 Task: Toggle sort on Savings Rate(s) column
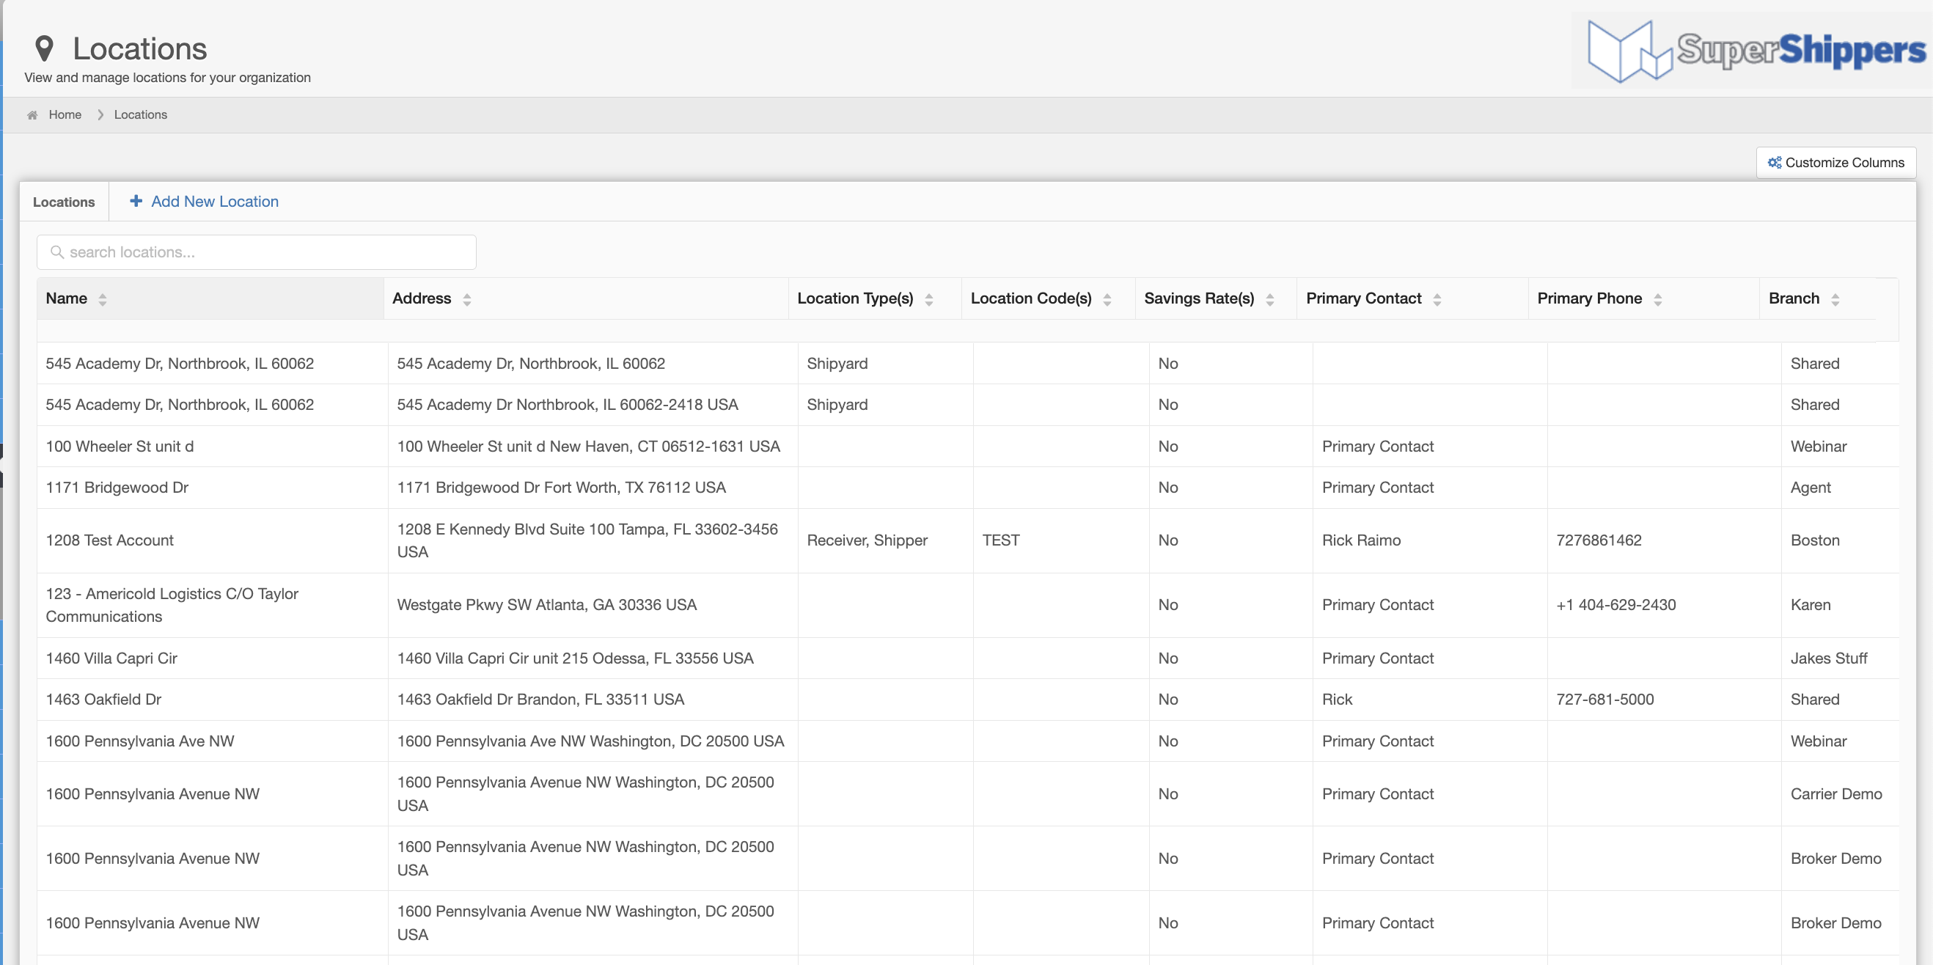1269,299
